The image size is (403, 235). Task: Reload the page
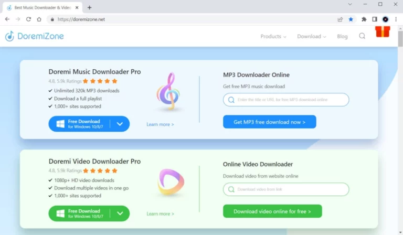point(28,19)
